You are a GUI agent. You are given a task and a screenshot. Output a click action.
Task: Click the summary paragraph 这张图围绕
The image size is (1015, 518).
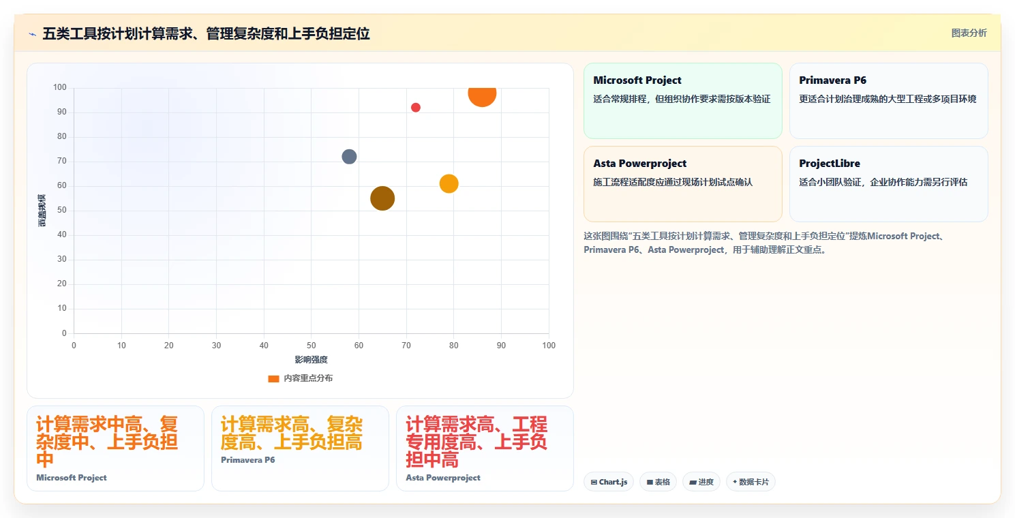pos(763,243)
